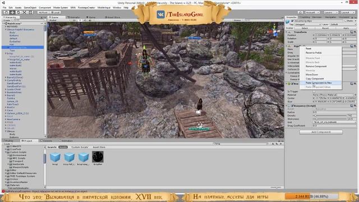359x202 pixels.
Task: Select the Rect transform tool
Action: point(30,12)
